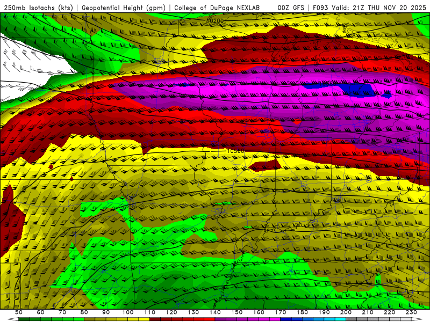Image resolution: width=430 pixels, height=322 pixels.
Task: Click the 210 value on the color scale
Action: pos(368,312)
